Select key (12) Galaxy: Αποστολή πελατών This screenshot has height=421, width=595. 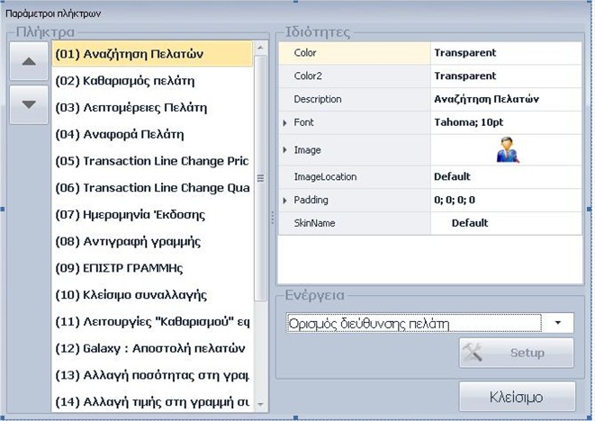click(151, 347)
